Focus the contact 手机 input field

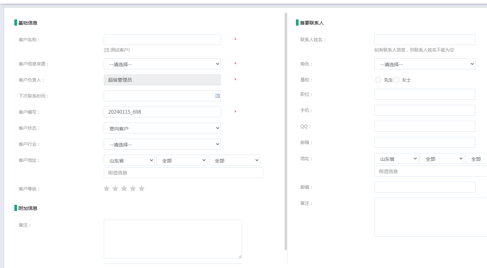click(x=425, y=110)
